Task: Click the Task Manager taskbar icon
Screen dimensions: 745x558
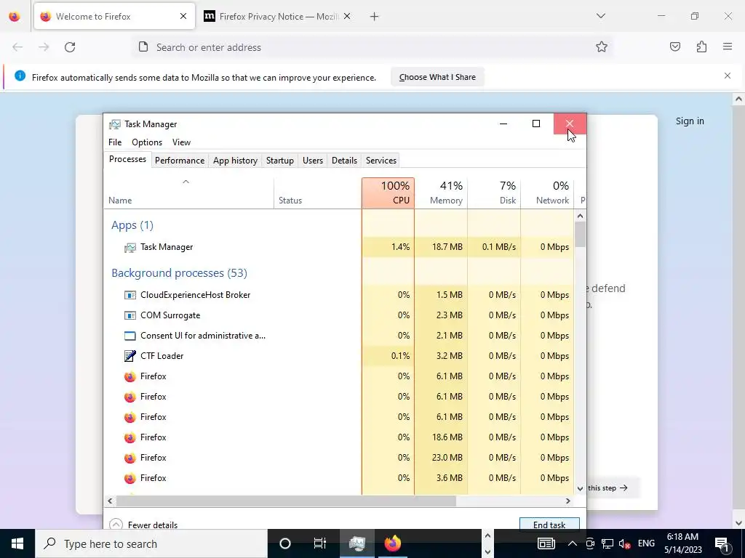Action: click(x=356, y=543)
